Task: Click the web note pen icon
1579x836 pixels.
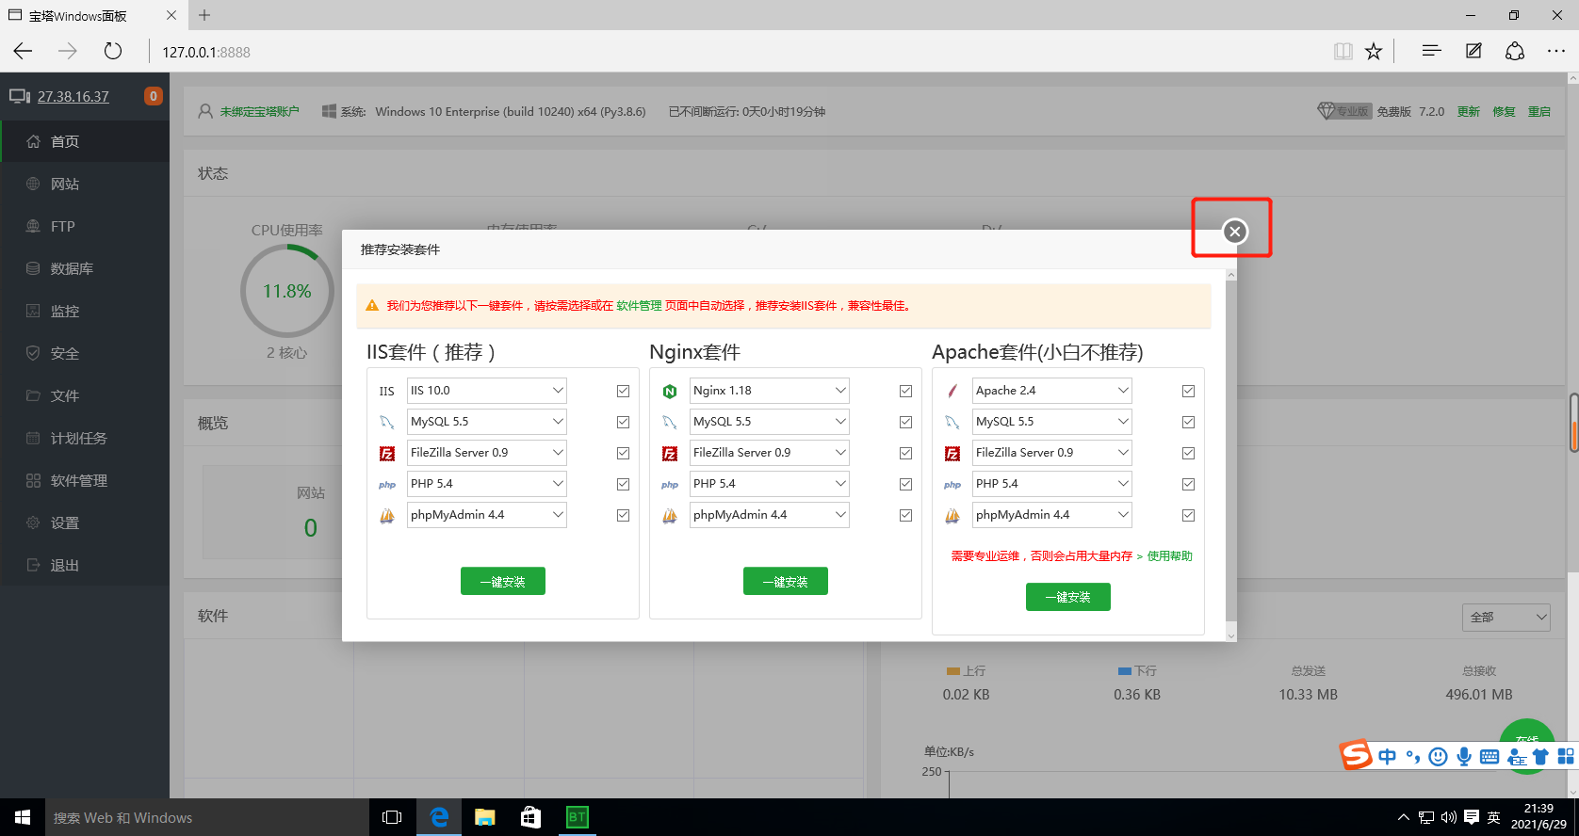Action: point(1473,51)
